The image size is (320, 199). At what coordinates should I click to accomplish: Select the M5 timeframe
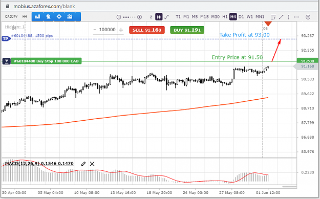tap(195, 17)
